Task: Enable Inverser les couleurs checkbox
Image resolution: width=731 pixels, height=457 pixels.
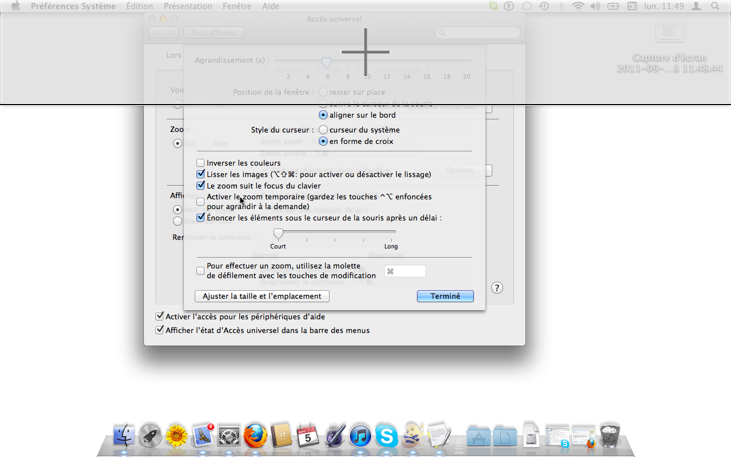Action: click(200, 163)
